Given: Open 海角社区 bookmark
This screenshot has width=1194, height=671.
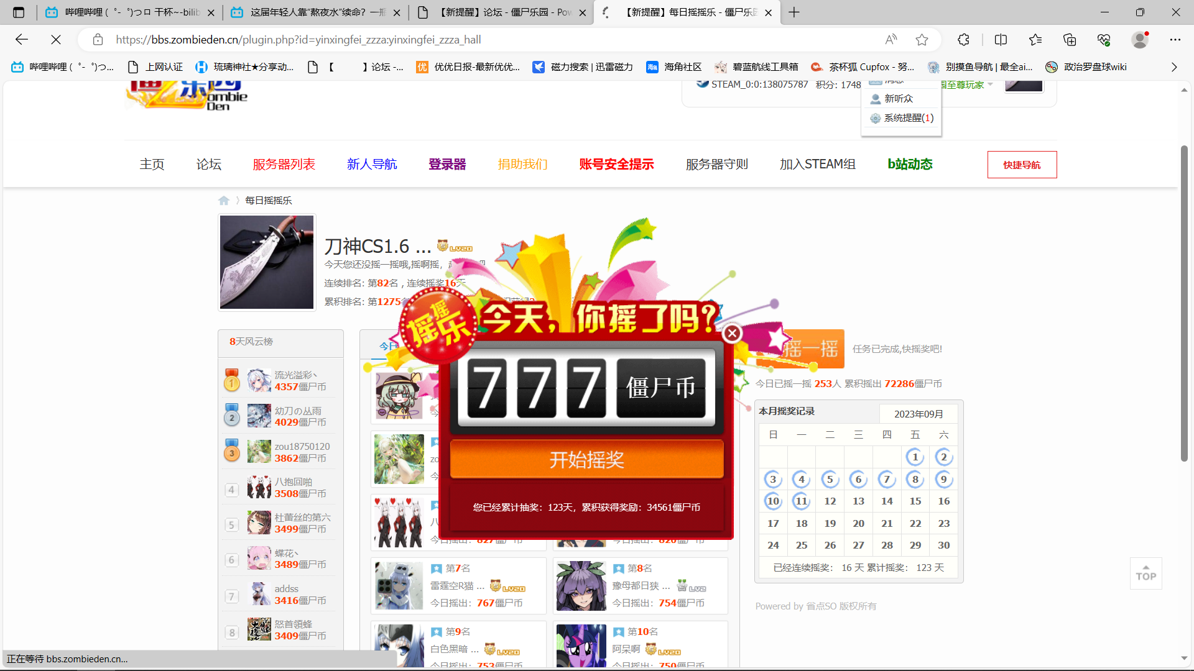Looking at the screenshot, I should click(674, 67).
